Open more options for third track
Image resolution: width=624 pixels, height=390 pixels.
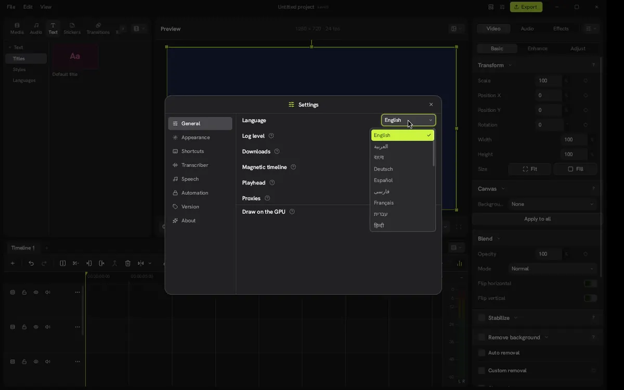pyautogui.click(x=77, y=361)
